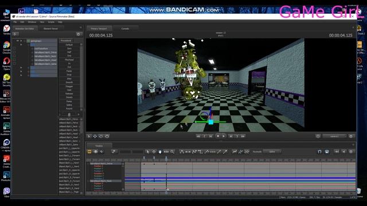Open the camera selection dropdown
The image size is (367, 206).
coord(334,136)
